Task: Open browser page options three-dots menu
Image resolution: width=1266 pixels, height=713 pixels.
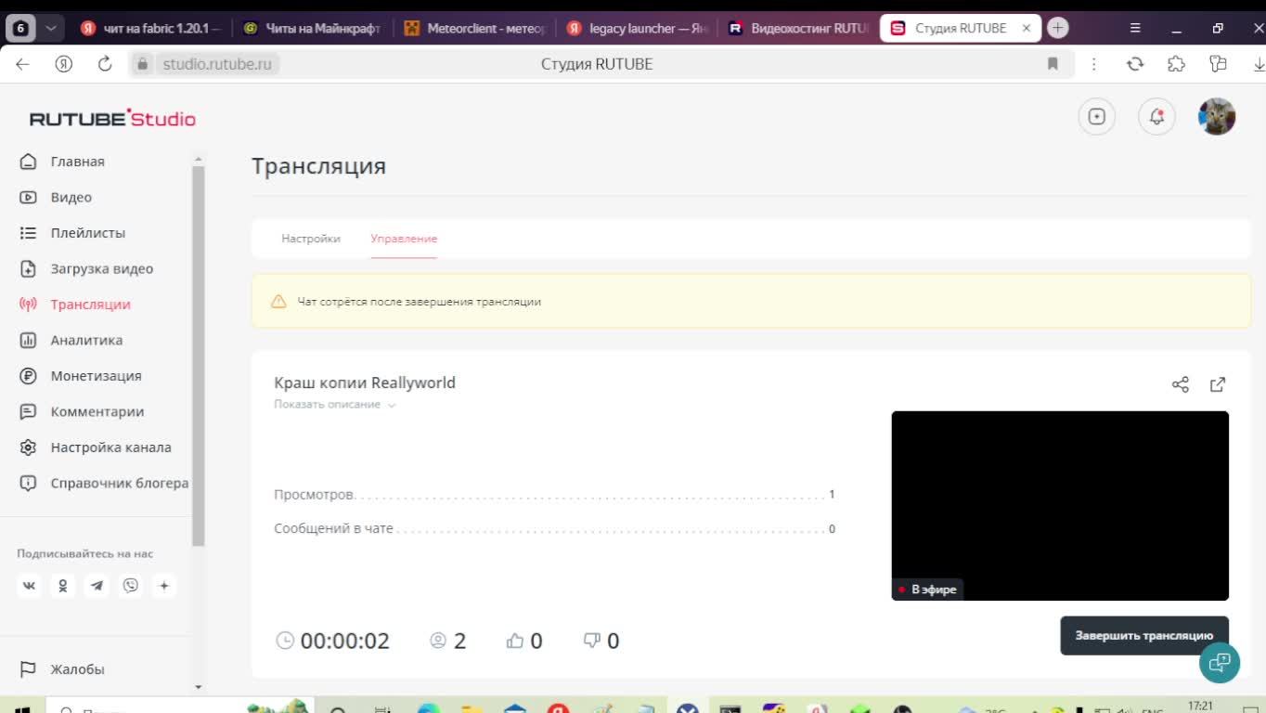Action: point(1094,64)
